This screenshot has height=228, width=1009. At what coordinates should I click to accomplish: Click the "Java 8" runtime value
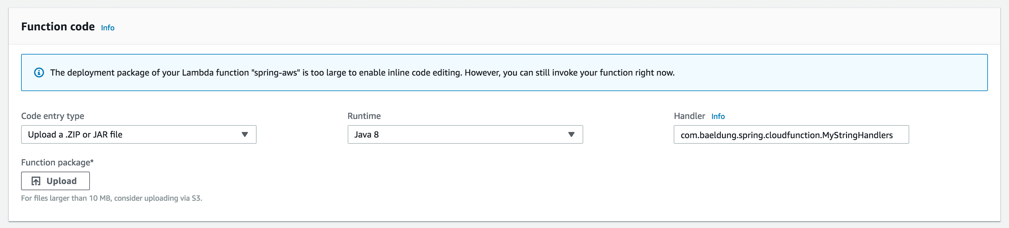366,135
